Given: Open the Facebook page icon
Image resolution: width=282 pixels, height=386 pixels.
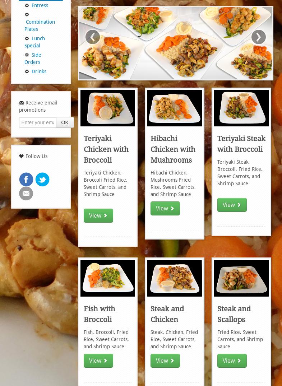Looking at the screenshot, I should point(26,180).
